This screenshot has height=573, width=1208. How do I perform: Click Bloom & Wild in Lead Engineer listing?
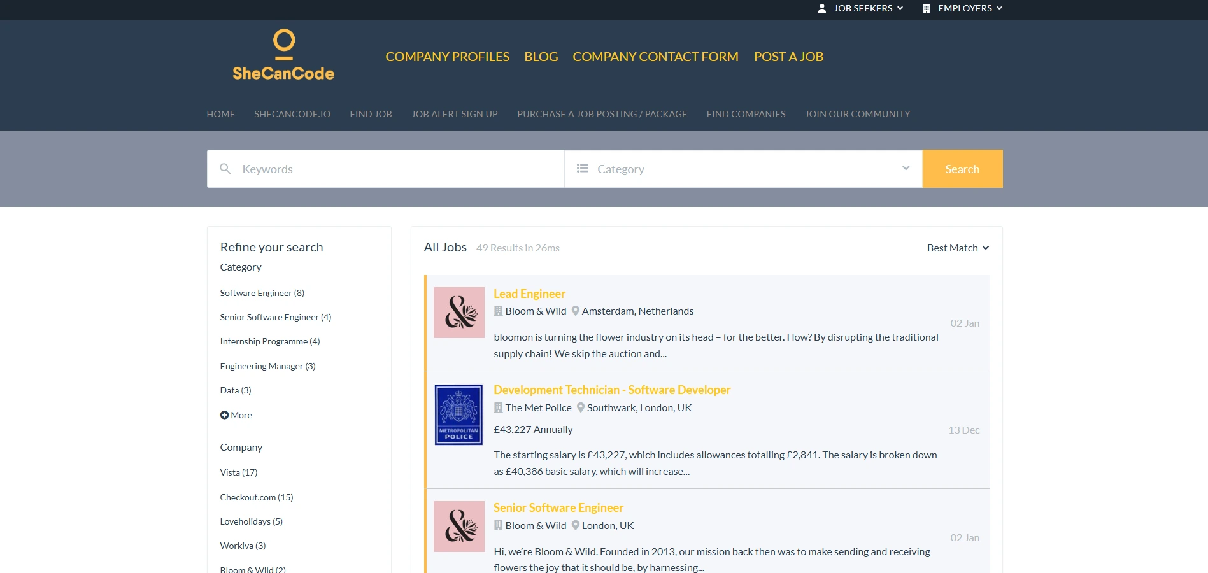[x=536, y=311]
